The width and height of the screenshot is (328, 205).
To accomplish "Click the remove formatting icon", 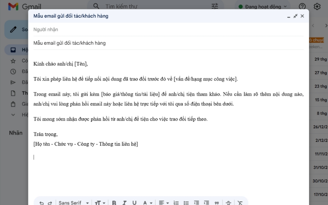I will pyautogui.click(x=240, y=203).
